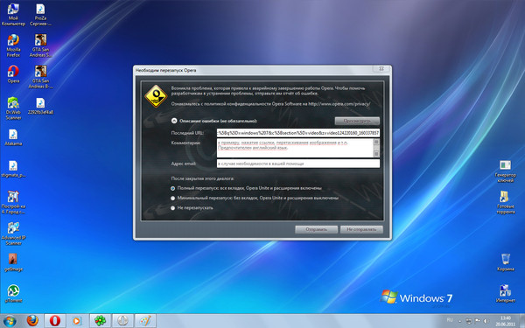Show hidden tray icons arrow
This screenshot has width=525, height=328.
(x=459, y=321)
